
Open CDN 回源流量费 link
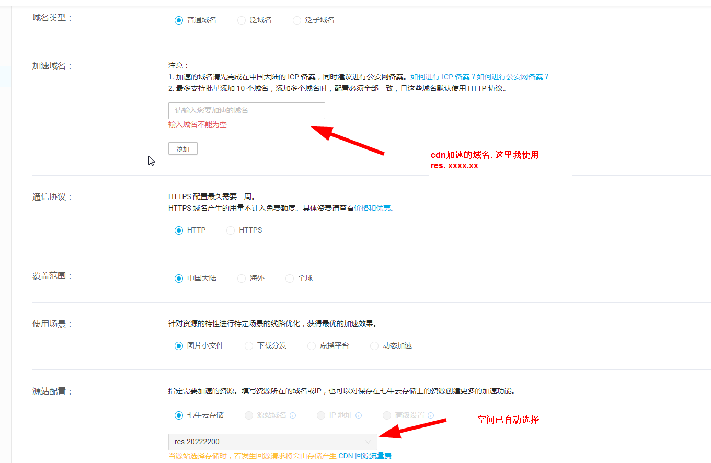pyautogui.click(x=365, y=456)
